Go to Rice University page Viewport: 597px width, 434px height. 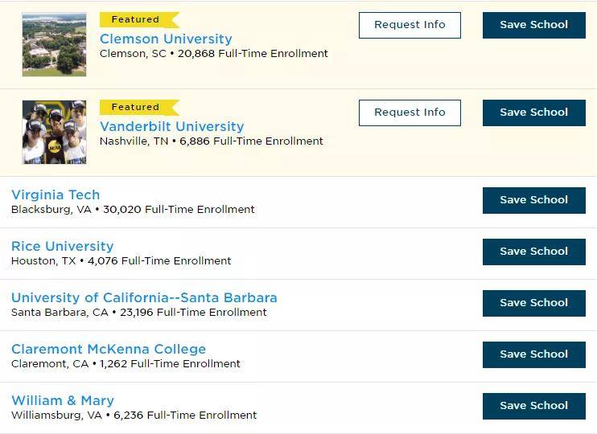point(62,246)
